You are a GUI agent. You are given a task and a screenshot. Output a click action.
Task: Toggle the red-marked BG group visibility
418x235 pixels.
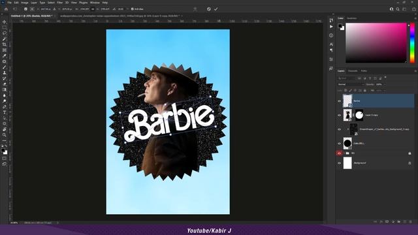(339, 153)
